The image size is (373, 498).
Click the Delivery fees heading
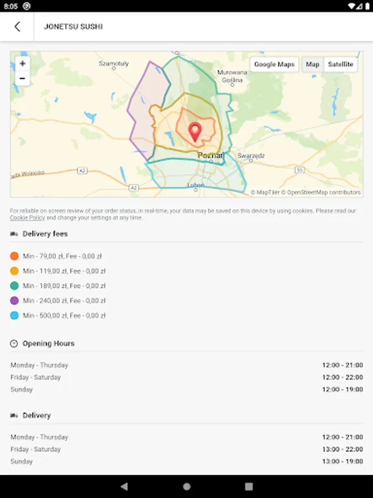(x=45, y=234)
